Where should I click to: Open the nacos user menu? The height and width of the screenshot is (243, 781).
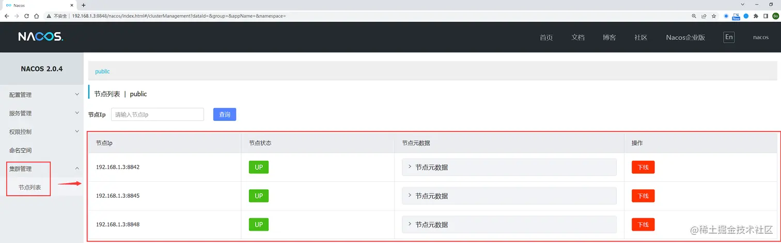click(x=761, y=38)
